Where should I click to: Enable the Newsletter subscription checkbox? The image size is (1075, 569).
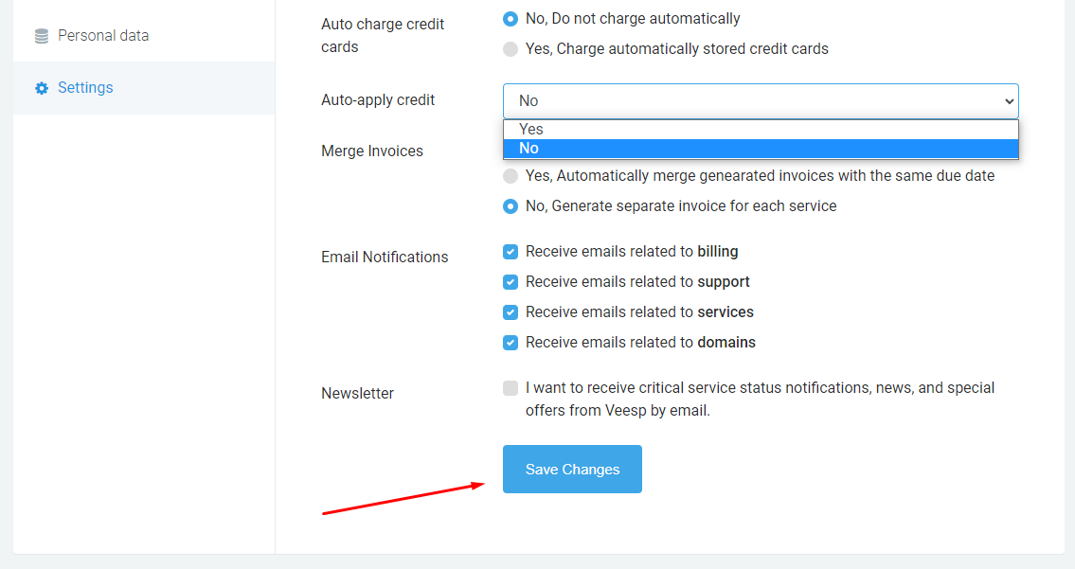511,388
